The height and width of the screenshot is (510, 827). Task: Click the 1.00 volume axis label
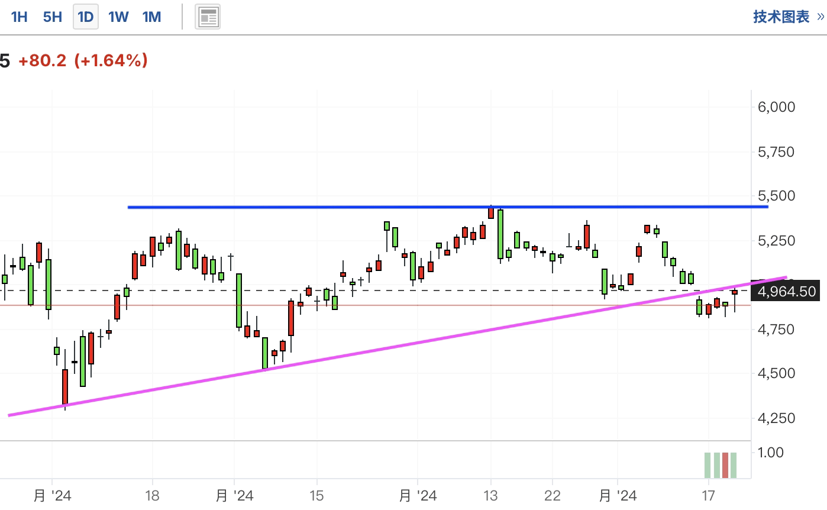770,453
